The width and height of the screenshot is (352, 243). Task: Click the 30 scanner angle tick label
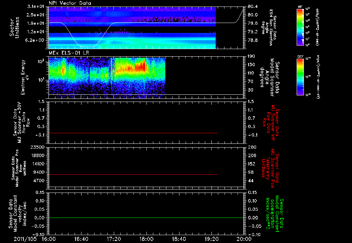coord(250,90)
